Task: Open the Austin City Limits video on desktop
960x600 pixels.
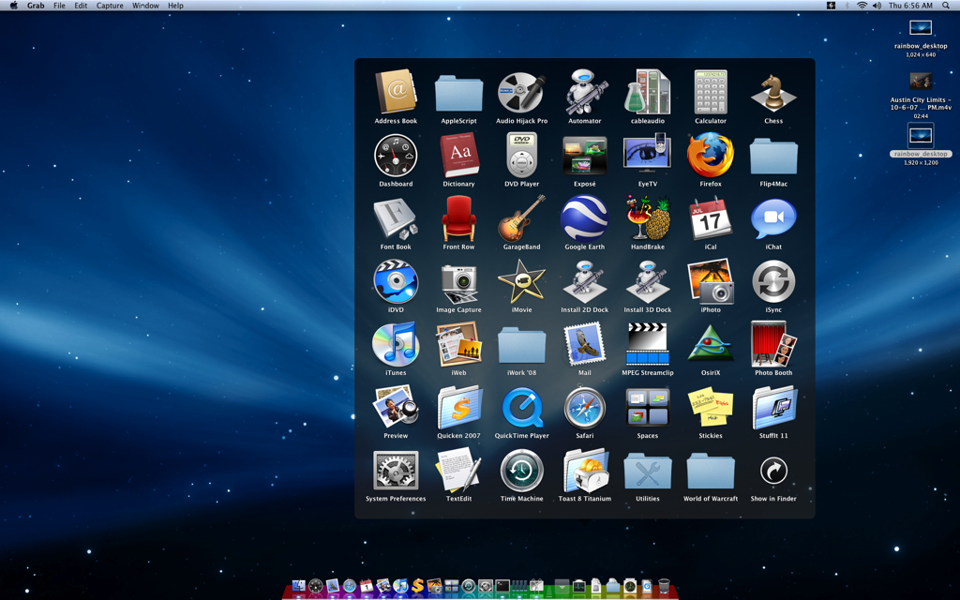Action: coord(920,84)
